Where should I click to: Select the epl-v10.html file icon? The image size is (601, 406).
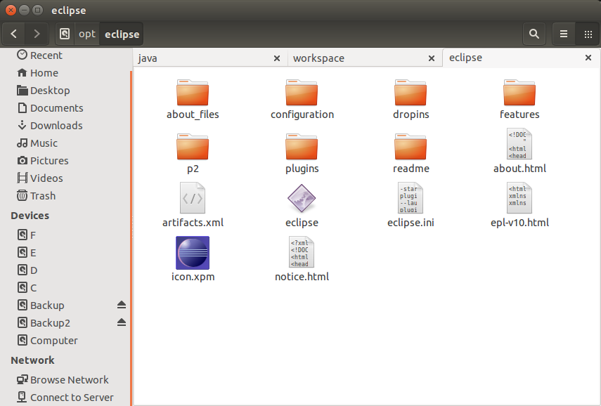coord(519,198)
